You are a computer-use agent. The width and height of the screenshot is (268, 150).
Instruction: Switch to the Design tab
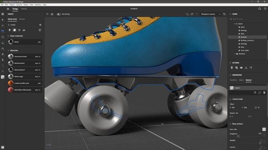(15, 9)
